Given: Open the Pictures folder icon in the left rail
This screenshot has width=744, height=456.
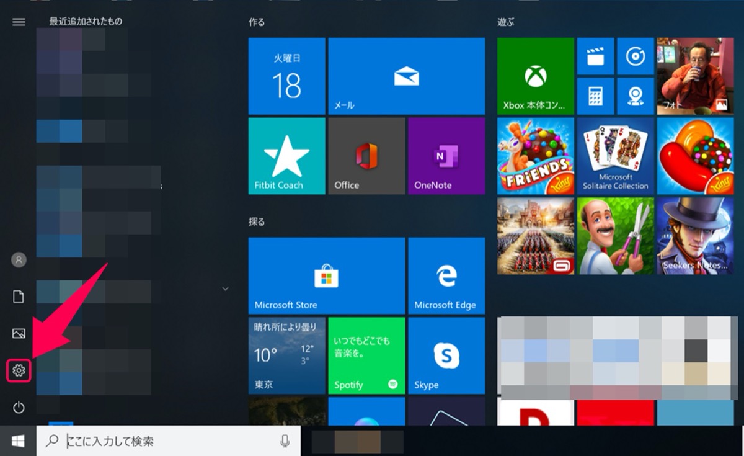Looking at the screenshot, I should 19,334.
